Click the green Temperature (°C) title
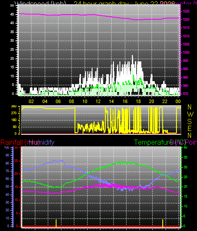This screenshot has height=231, width=197. (x=160, y=142)
